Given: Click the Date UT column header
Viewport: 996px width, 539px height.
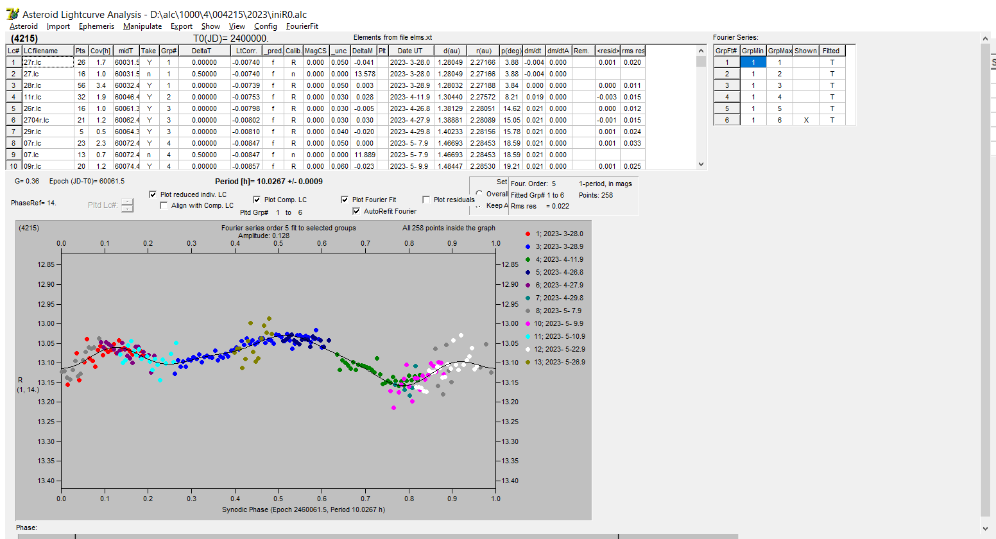Looking at the screenshot, I should pyautogui.click(x=411, y=51).
